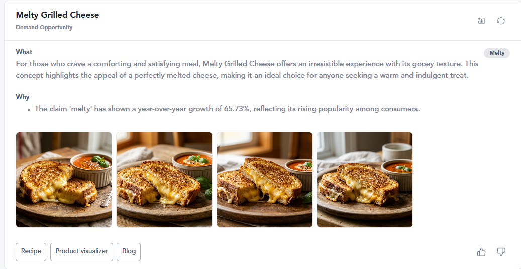The width and height of the screenshot is (521, 269).
Task: Choose the Blog button
Action: pyautogui.click(x=129, y=252)
